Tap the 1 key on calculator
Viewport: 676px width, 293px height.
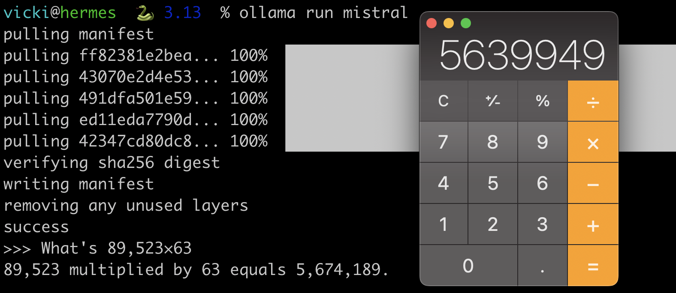[x=444, y=224]
